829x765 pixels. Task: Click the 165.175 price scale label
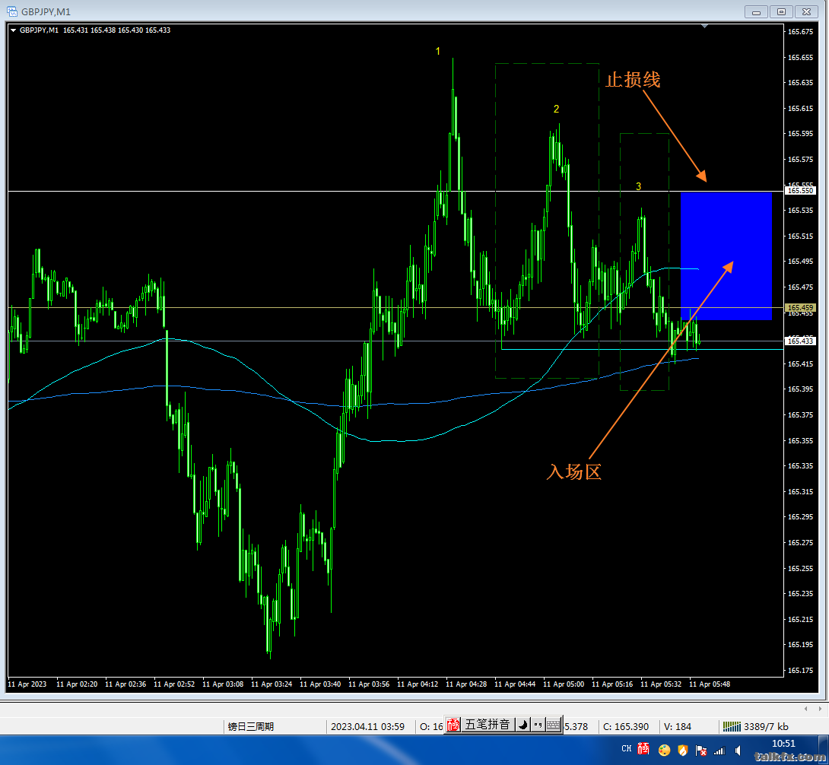(x=800, y=671)
